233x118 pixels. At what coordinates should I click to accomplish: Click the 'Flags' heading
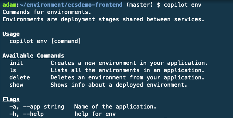click(x=11, y=99)
